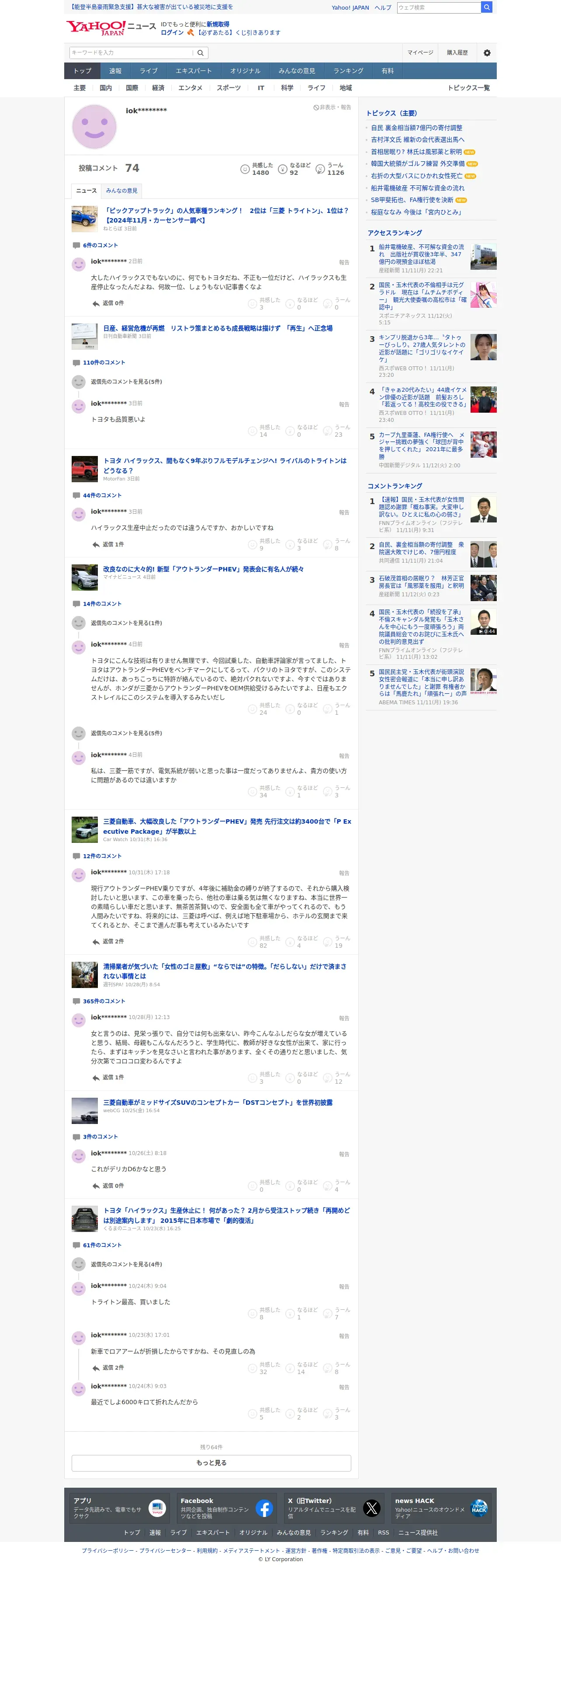Viewport: 561px width, 1684px height.
Task: Open footer RSS link
Action: [x=383, y=1533]
